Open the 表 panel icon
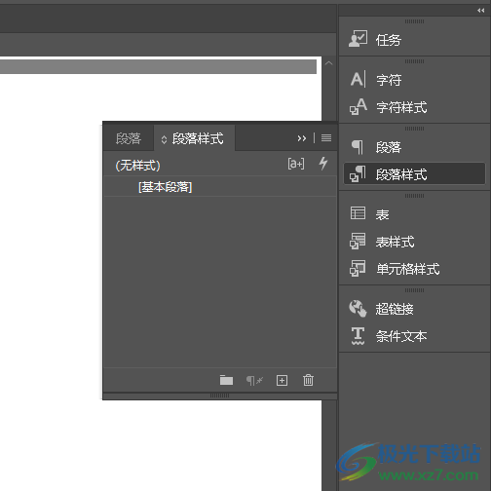Image resolution: width=491 pixels, height=491 pixels. 358,213
